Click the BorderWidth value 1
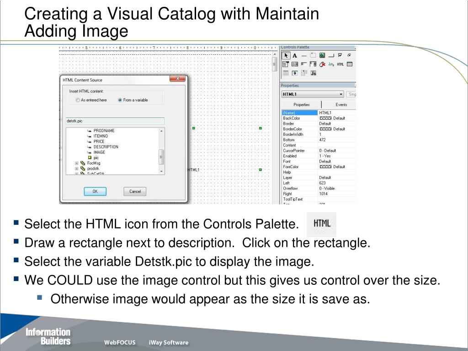 click(x=320, y=134)
